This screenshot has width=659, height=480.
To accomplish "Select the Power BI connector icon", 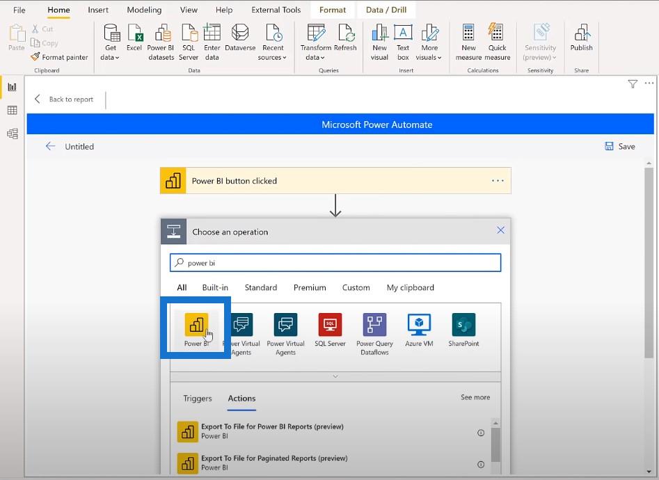I will click(x=196, y=325).
